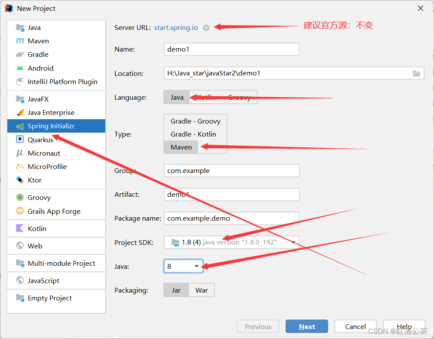Click the Java Enterprise flame icon
The image size is (434, 339).
(20, 112)
